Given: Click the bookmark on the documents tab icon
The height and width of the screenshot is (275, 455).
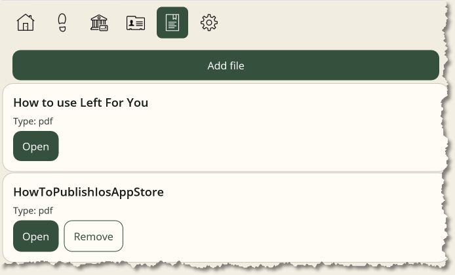Looking at the screenshot, I should [174, 18].
